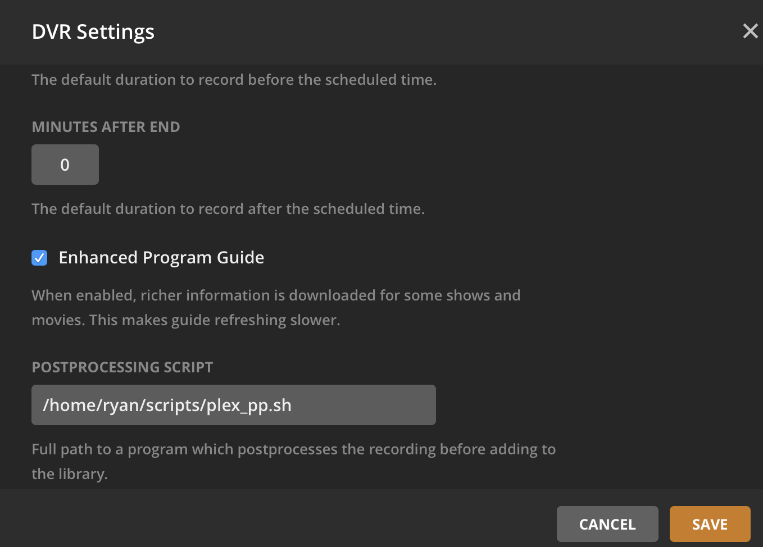Click the record after scheduled time description
763x547 pixels.
(228, 209)
